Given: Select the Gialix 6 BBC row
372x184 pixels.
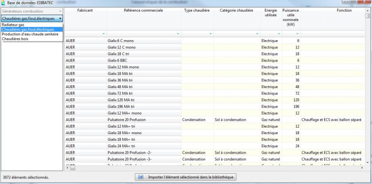Looking at the screenshot, I should [x=214, y=61].
